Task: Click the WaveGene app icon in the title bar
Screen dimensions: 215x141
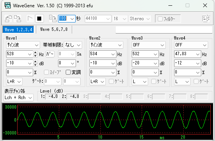Action: (8, 5)
